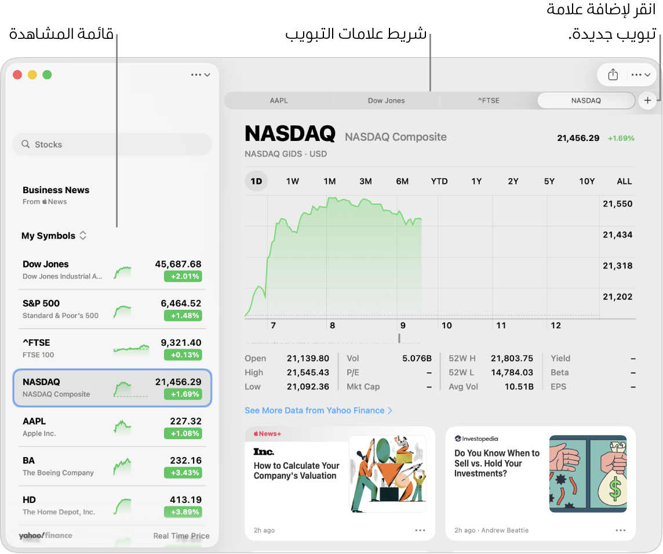The image size is (663, 554).
Task: Click the Real Time Price label
Action: (181, 536)
